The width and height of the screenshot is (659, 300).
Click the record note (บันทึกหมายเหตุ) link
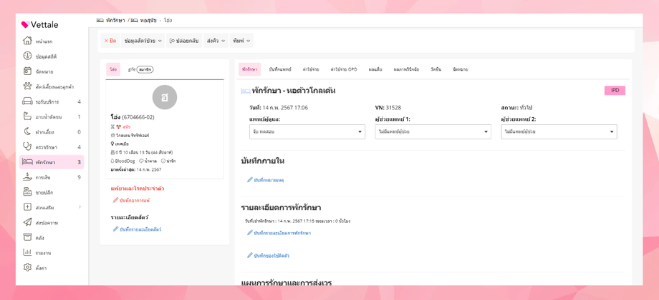point(266,180)
